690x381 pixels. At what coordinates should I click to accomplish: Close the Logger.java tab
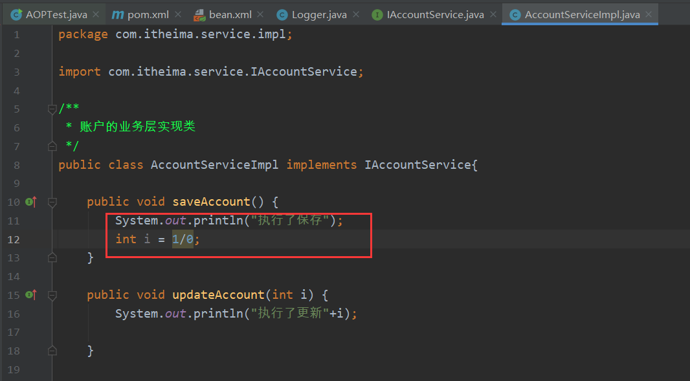355,14
